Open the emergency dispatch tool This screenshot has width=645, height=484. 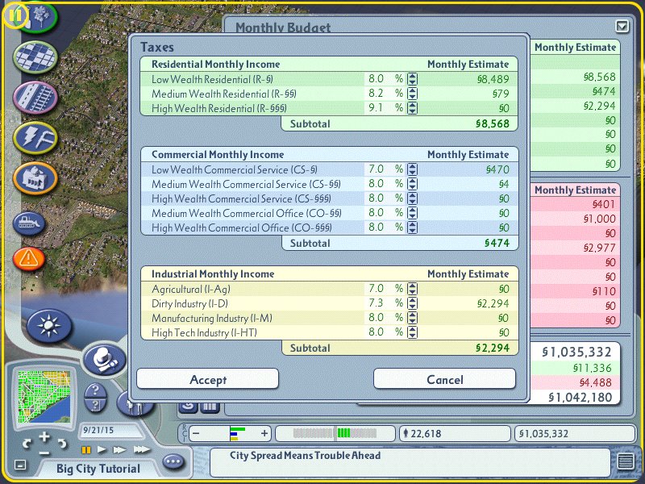click(x=29, y=258)
